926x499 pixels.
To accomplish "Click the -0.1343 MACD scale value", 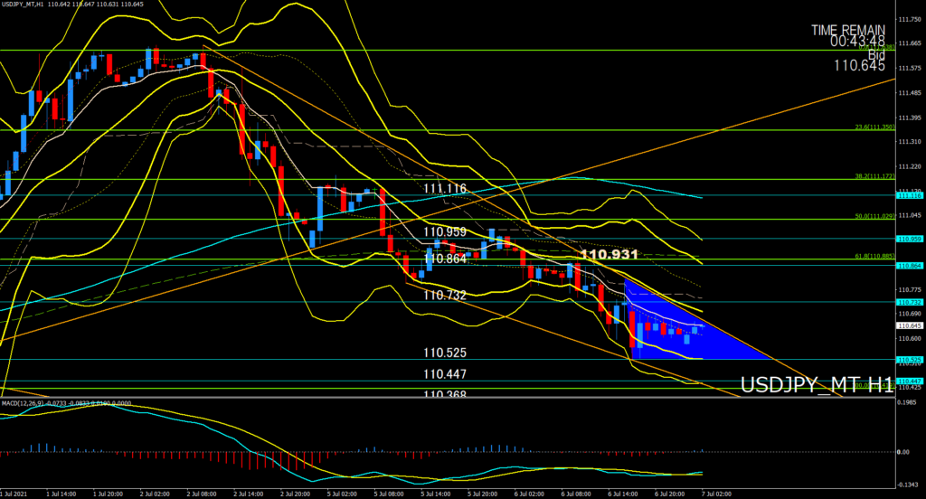I will 909,485.
